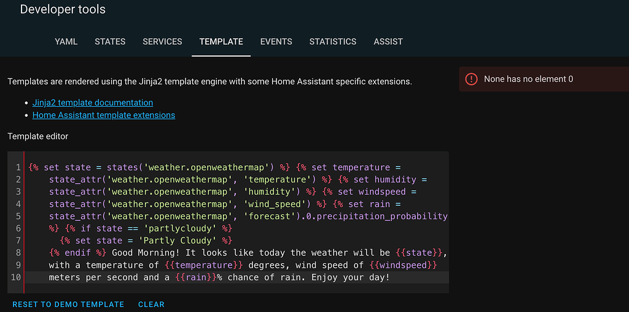Screen dimensions: 629x312
Task: Open the States tab
Action: (110, 42)
